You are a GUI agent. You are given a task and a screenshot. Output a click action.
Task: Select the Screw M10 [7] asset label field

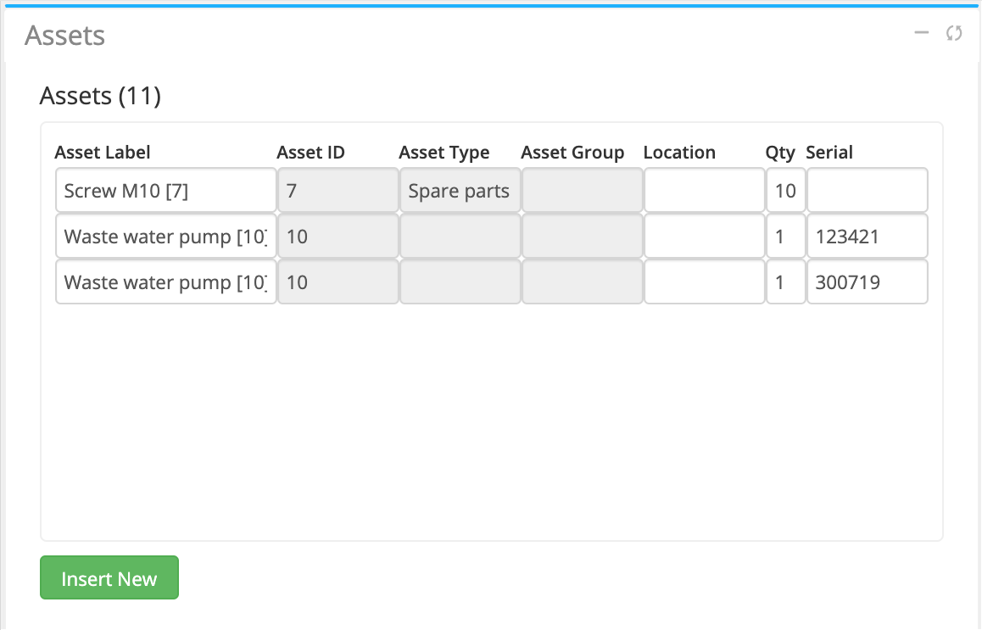tap(166, 191)
